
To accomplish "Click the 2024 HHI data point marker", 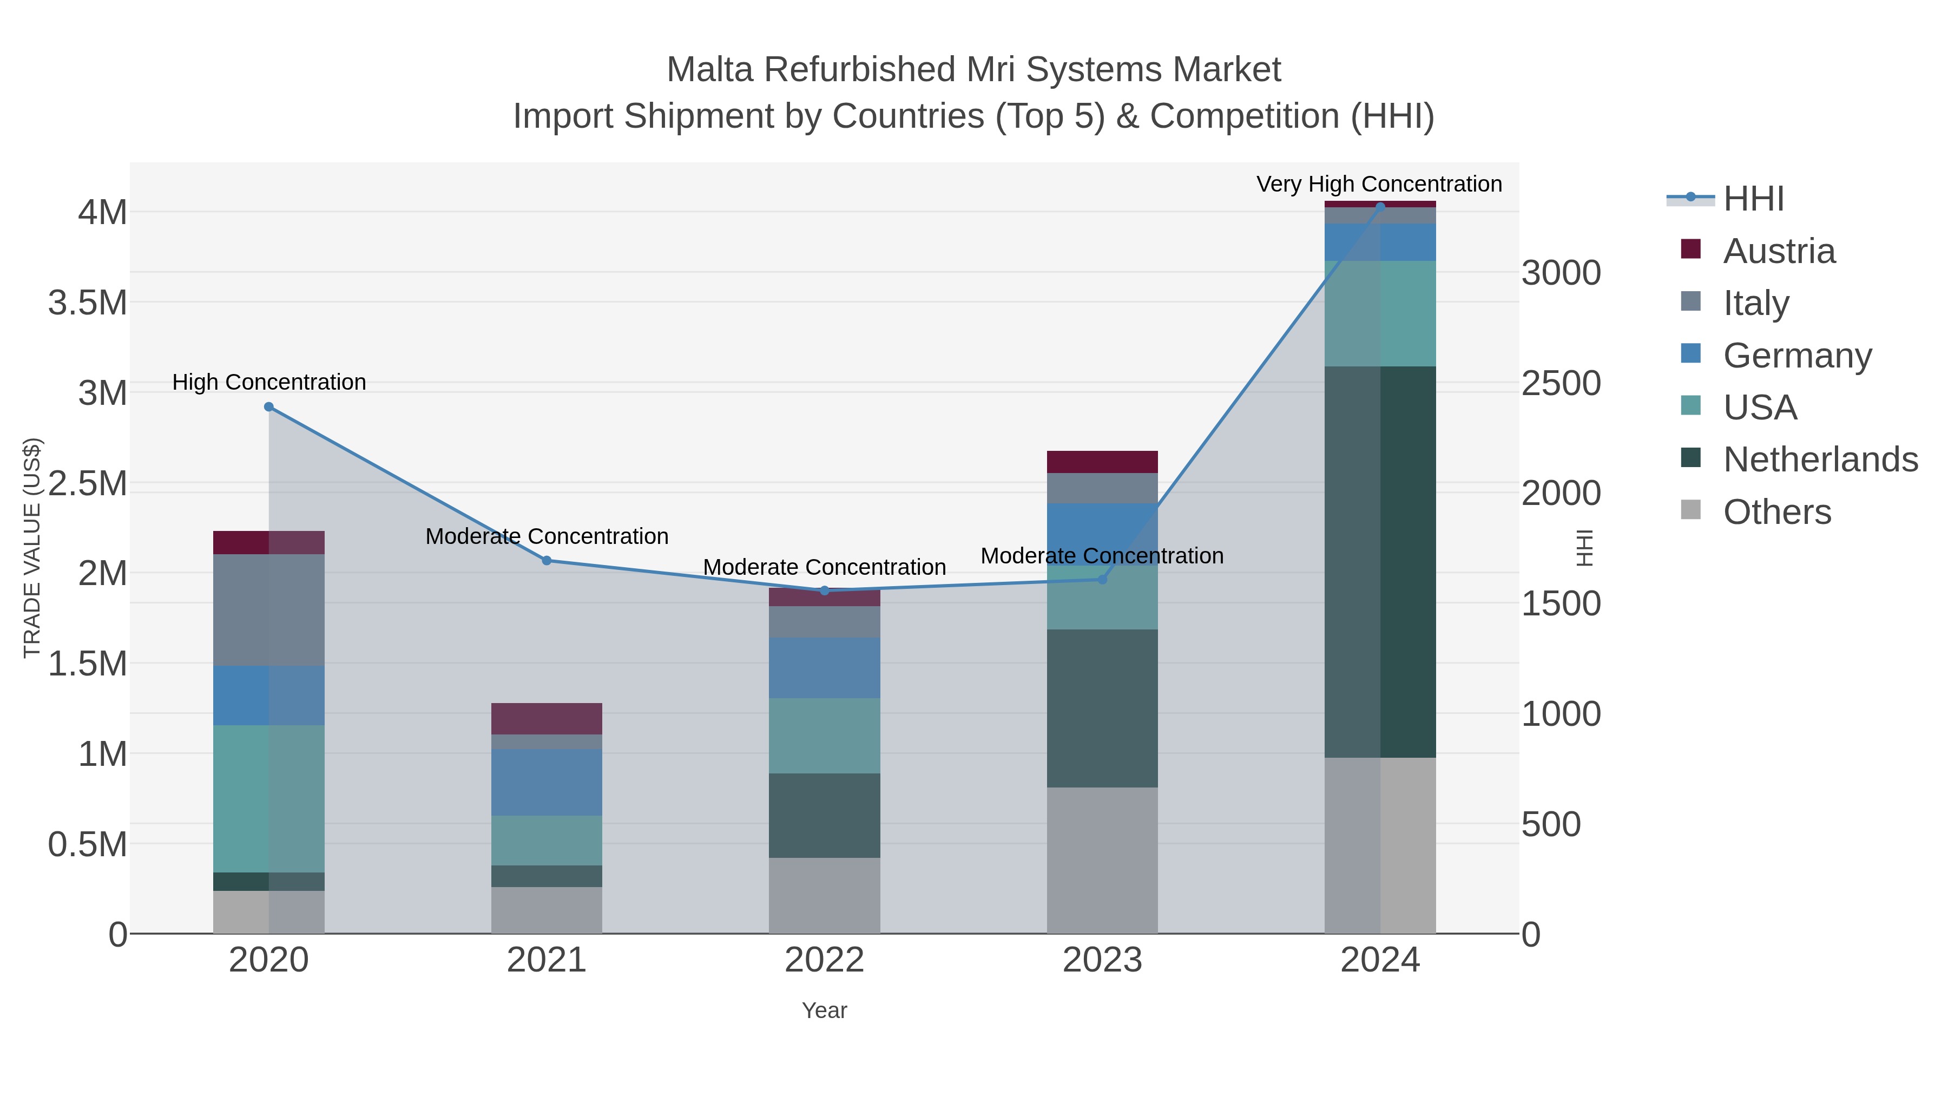I will click(x=1380, y=207).
